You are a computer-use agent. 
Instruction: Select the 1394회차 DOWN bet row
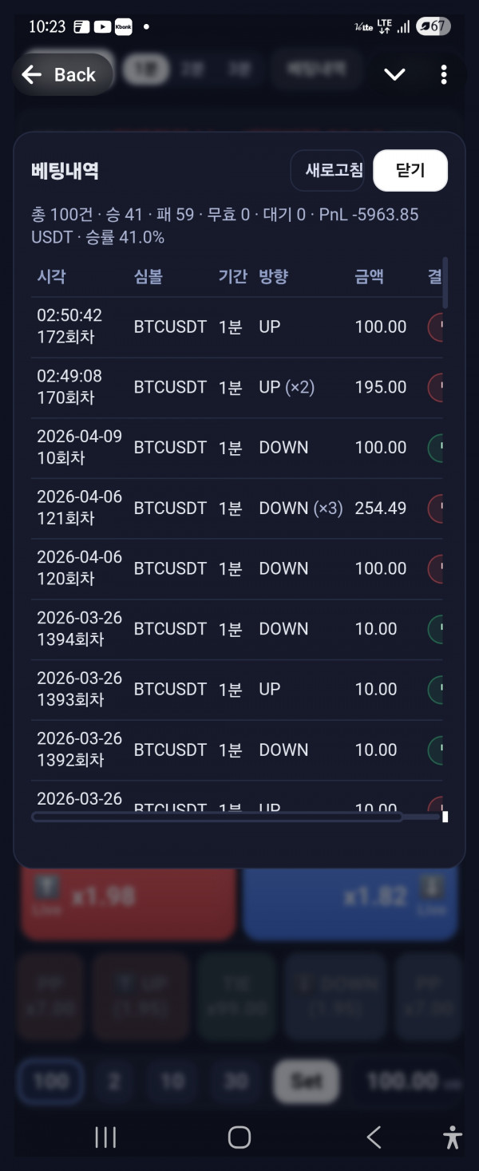(232, 630)
